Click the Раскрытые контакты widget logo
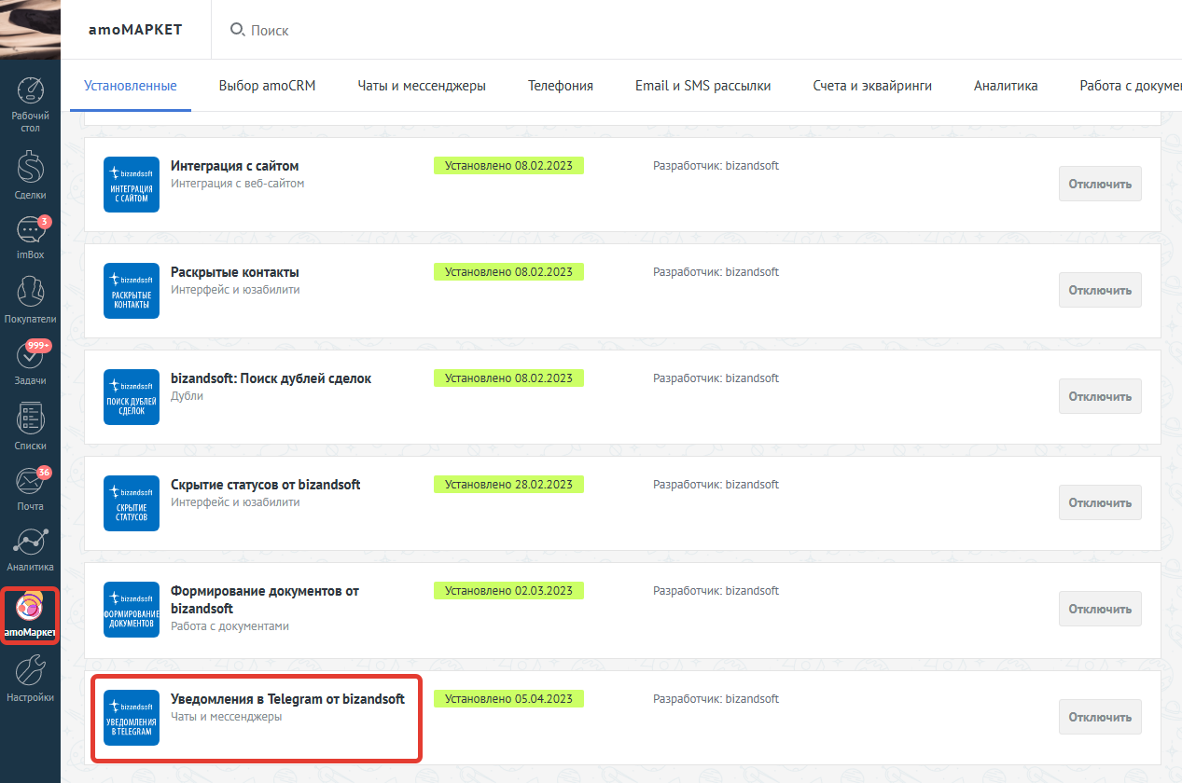 tap(132, 291)
